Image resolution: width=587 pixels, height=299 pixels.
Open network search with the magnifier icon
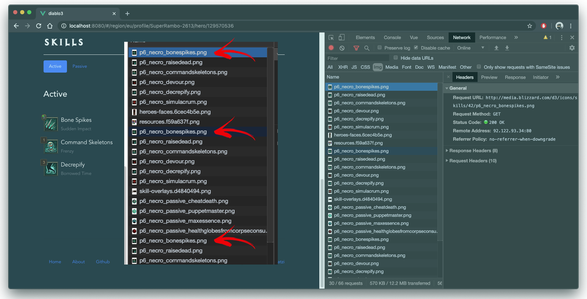[367, 48]
